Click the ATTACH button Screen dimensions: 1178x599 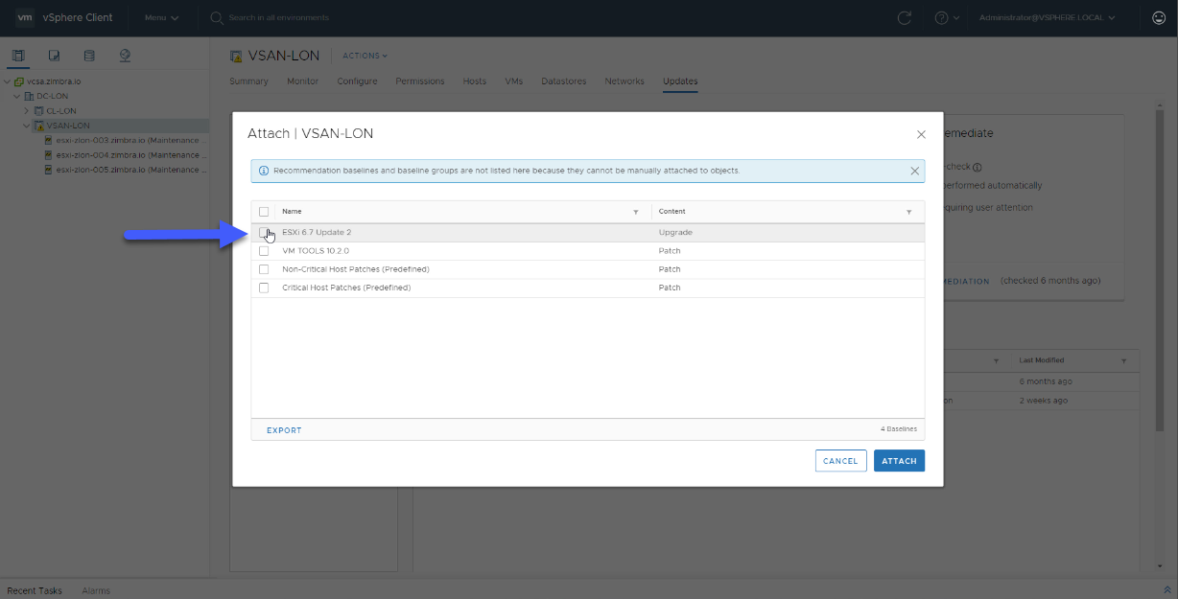coord(899,461)
